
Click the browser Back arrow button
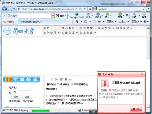click(5, 9)
